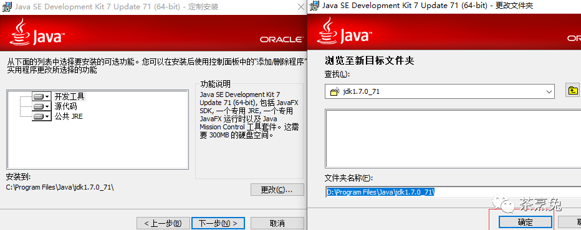The image size is (581, 230).
Task: Close the 定制安装 window
Action: (x=301, y=7)
